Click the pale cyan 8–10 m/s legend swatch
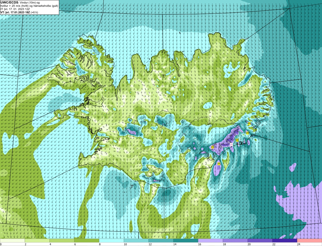Screen dimensions: 322x246 [x=111, y=240]
